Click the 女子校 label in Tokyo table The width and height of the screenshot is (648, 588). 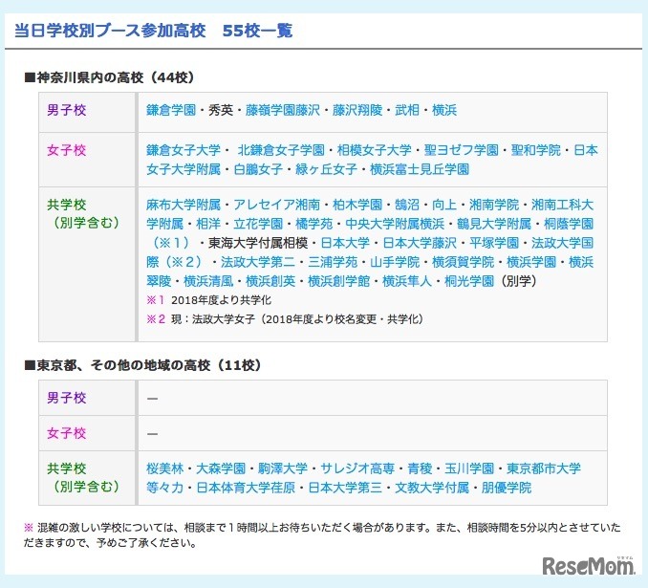[x=67, y=433]
